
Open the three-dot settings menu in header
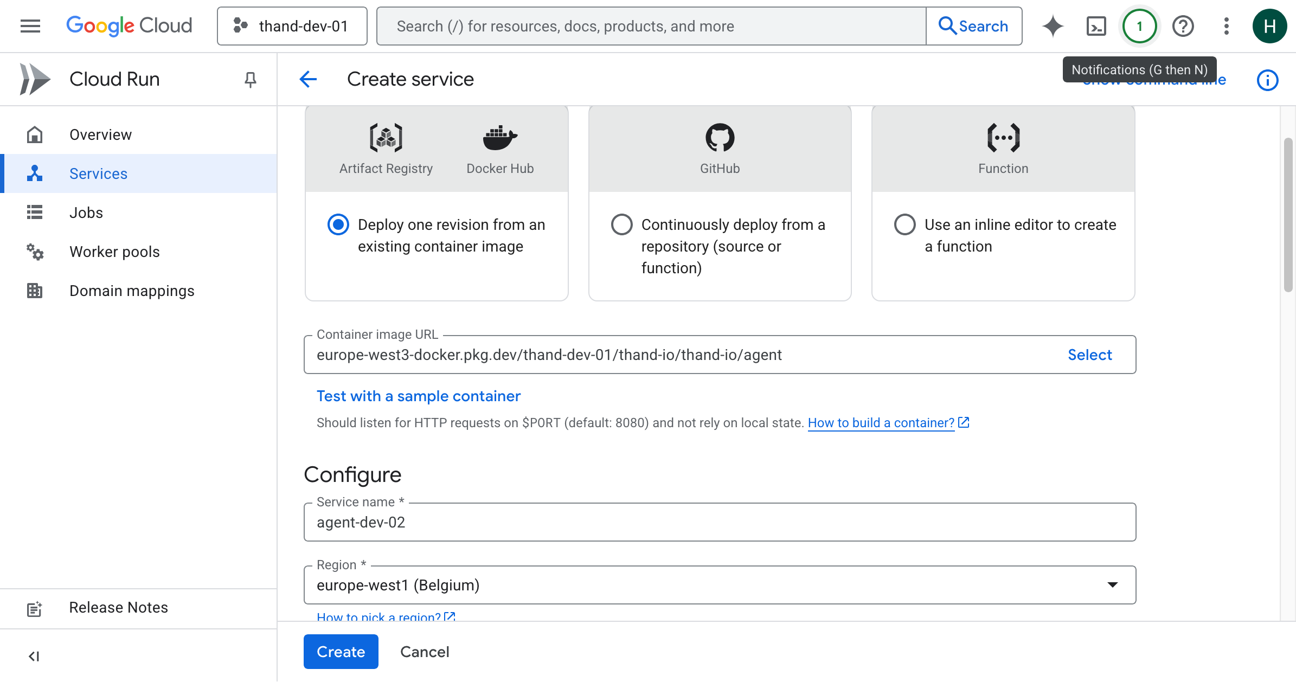tap(1226, 26)
